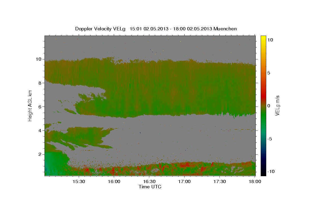The image size is (316, 211).
Task: Click the 17:30 time tick label
Action: 220,181
